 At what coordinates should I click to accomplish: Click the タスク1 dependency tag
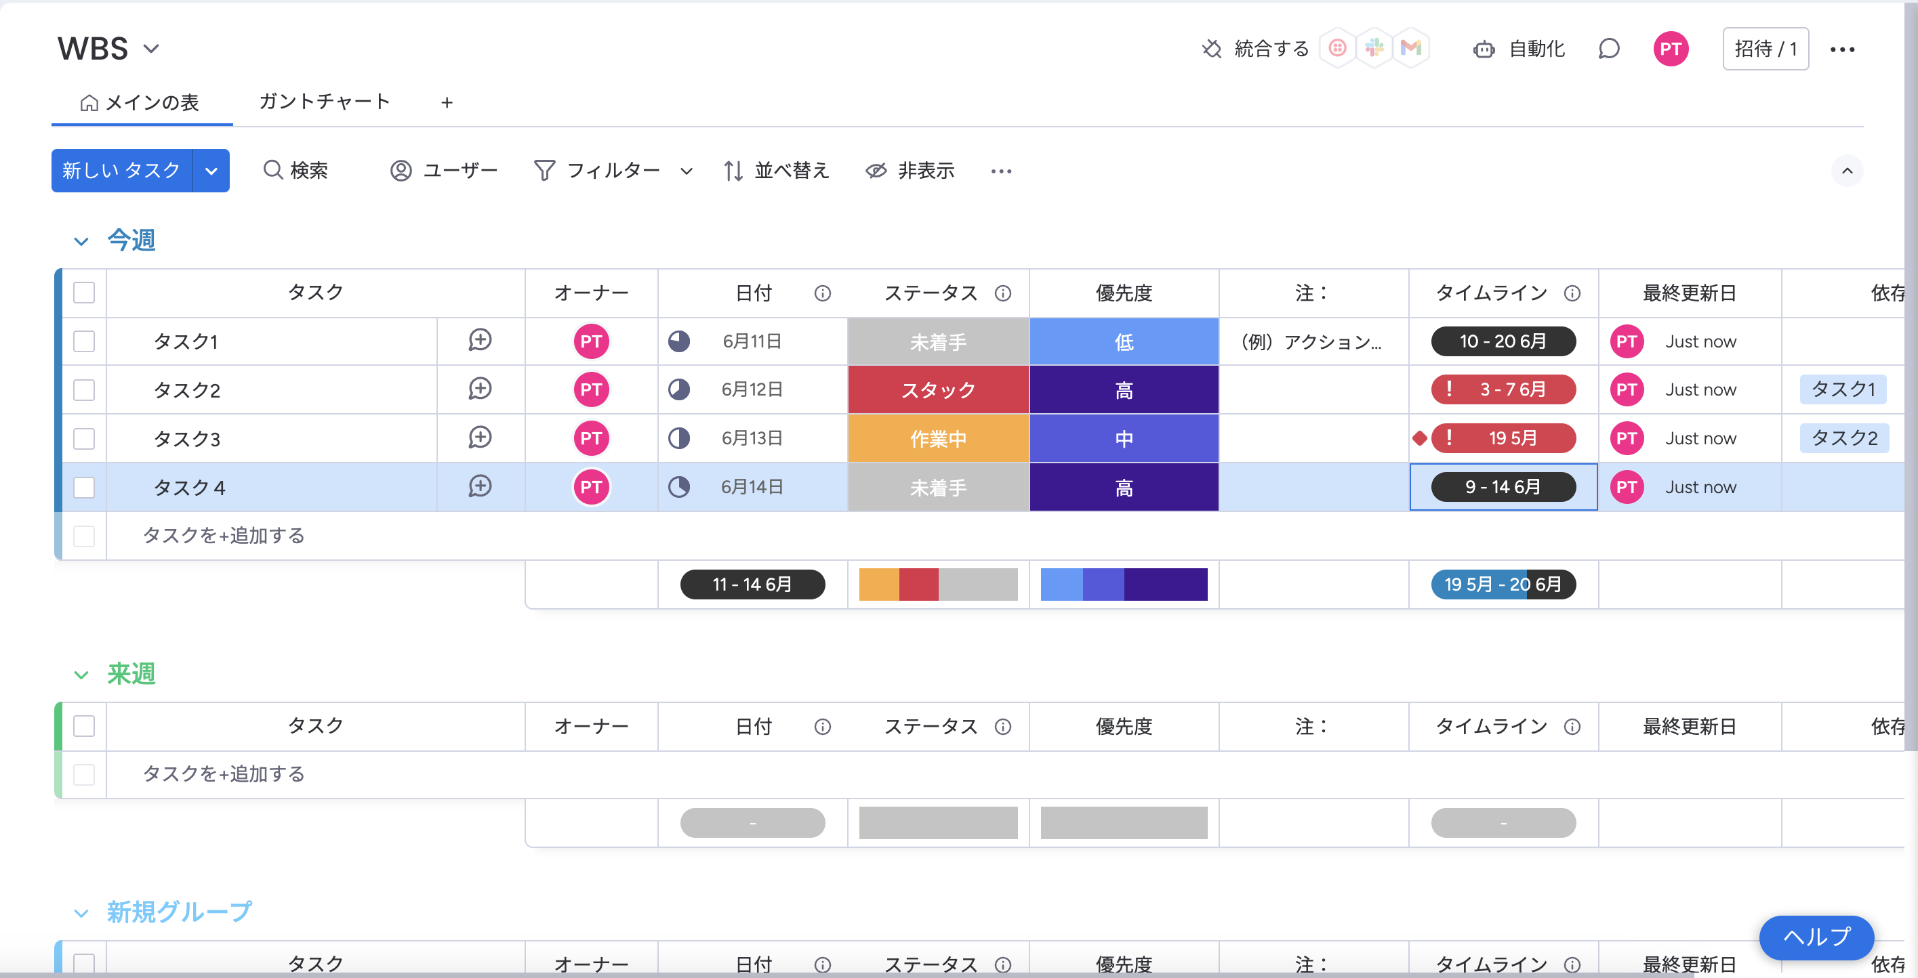tap(1843, 389)
